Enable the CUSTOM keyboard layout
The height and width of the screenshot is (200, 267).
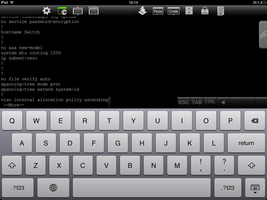click(93, 11)
